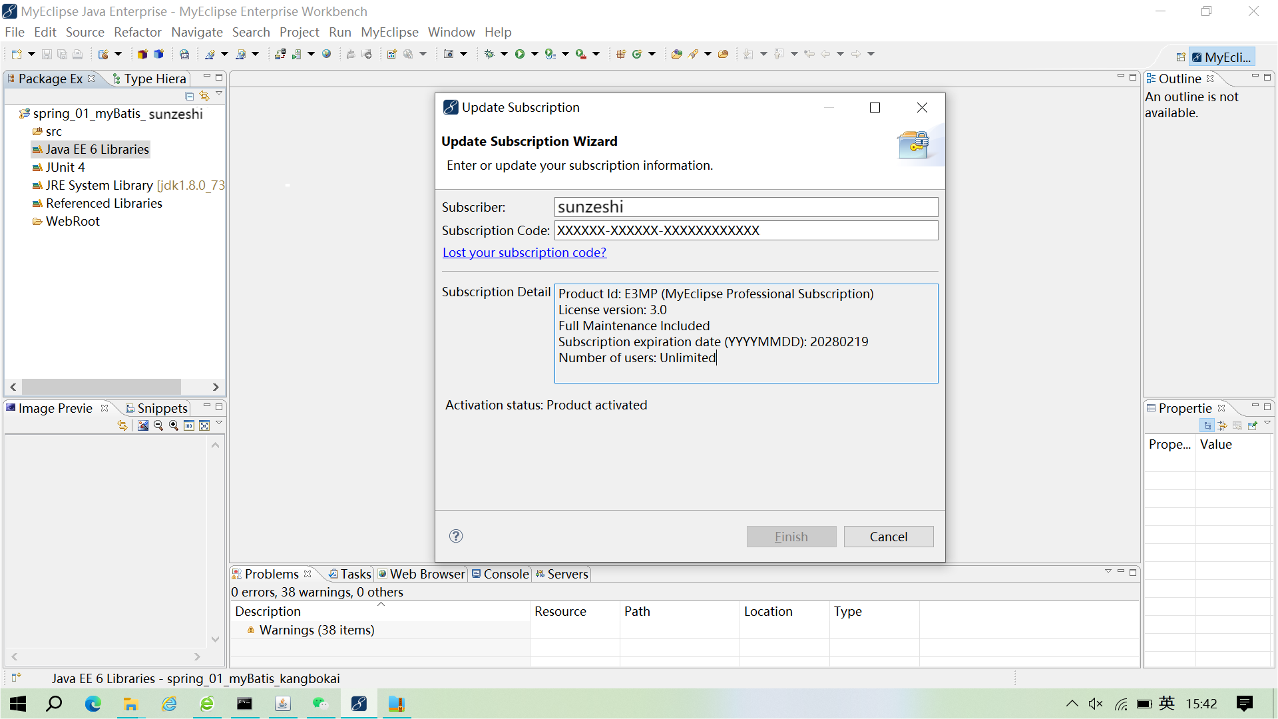Click the Package Explorer horizontal scrollbar
The height and width of the screenshot is (719, 1278).
click(x=101, y=387)
